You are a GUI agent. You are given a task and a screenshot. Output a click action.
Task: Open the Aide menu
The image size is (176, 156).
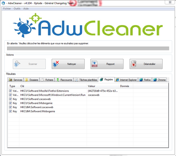pos(26,8)
